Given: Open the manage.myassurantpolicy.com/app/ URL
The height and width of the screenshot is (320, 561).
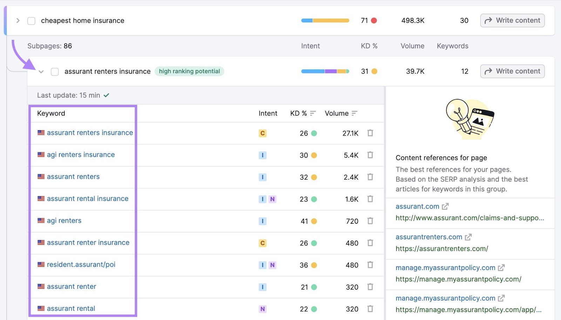Looking at the screenshot, I should click(x=468, y=309).
